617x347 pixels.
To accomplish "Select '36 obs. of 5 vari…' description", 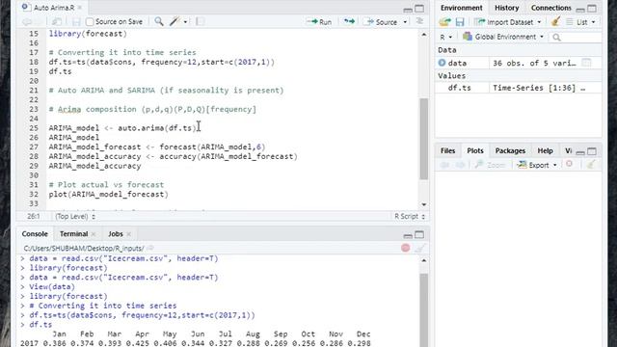I will [534, 63].
